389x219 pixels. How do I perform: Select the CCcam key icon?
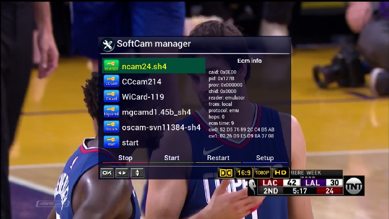(111, 81)
